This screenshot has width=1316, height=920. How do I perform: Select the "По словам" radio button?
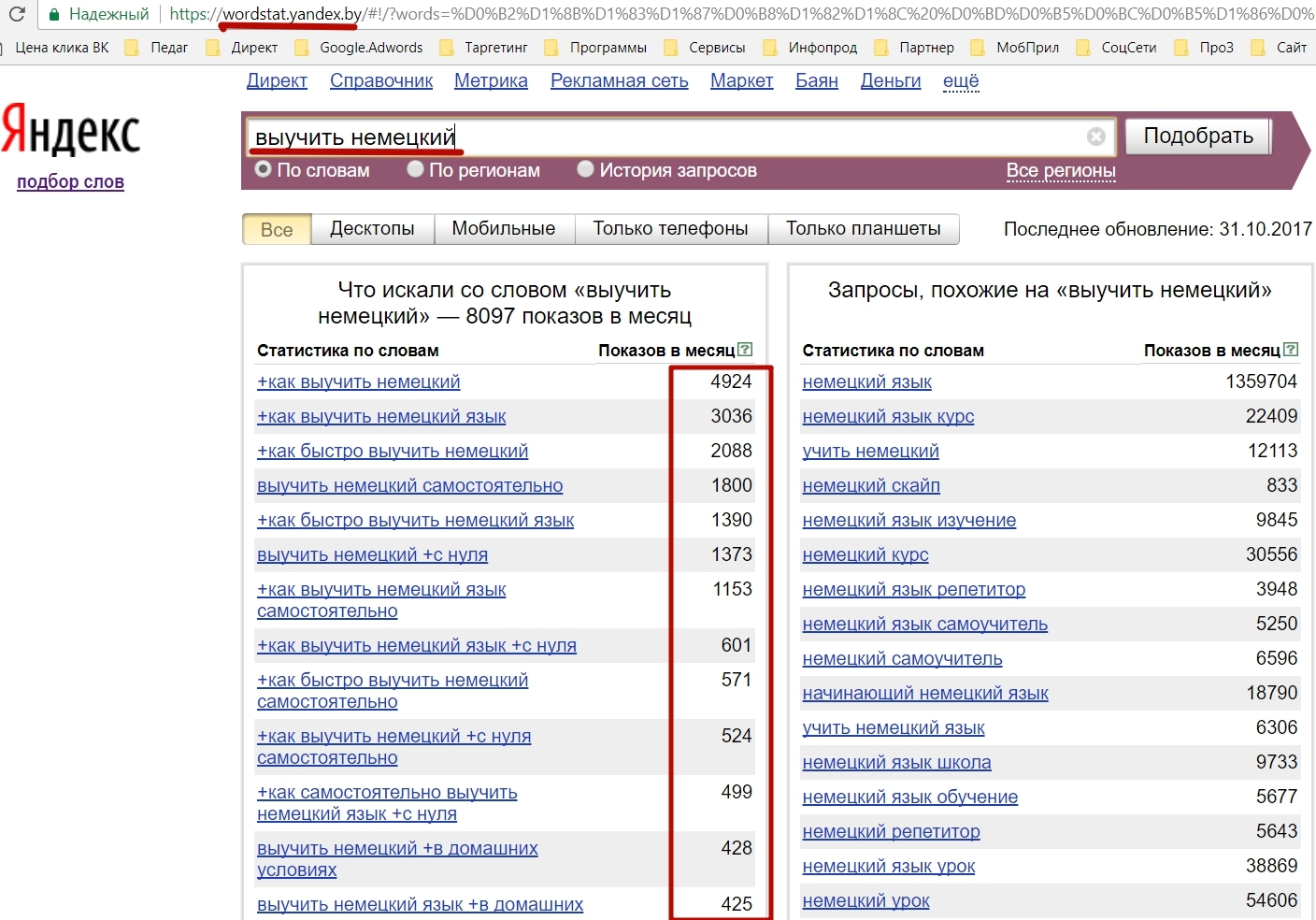click(264, 169)
